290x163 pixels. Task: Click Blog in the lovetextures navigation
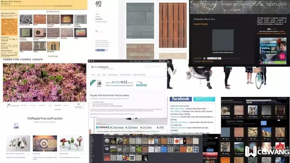(x=99, y=75)
